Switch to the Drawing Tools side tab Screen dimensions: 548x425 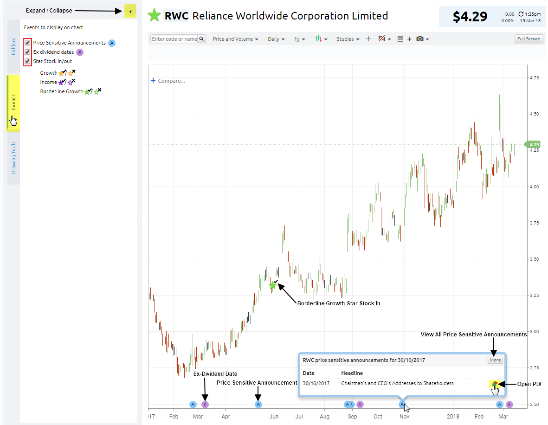pos(13,158)
